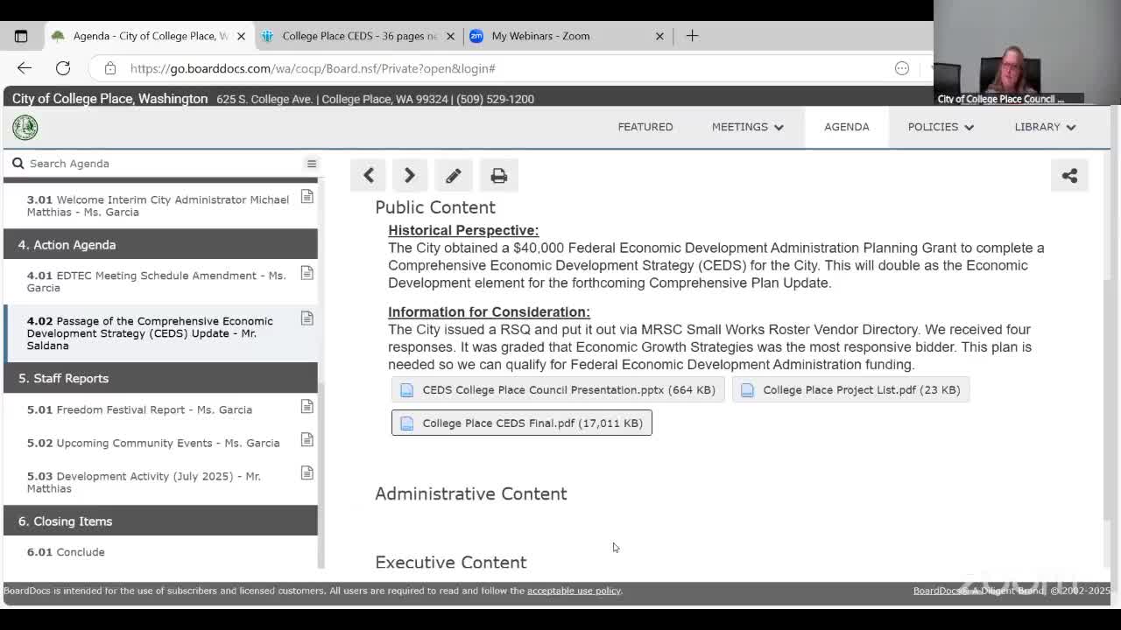
Task: Select 4.01 EDTEC Meeting Schedule Amendment item
Action: [x=156, y=281]
